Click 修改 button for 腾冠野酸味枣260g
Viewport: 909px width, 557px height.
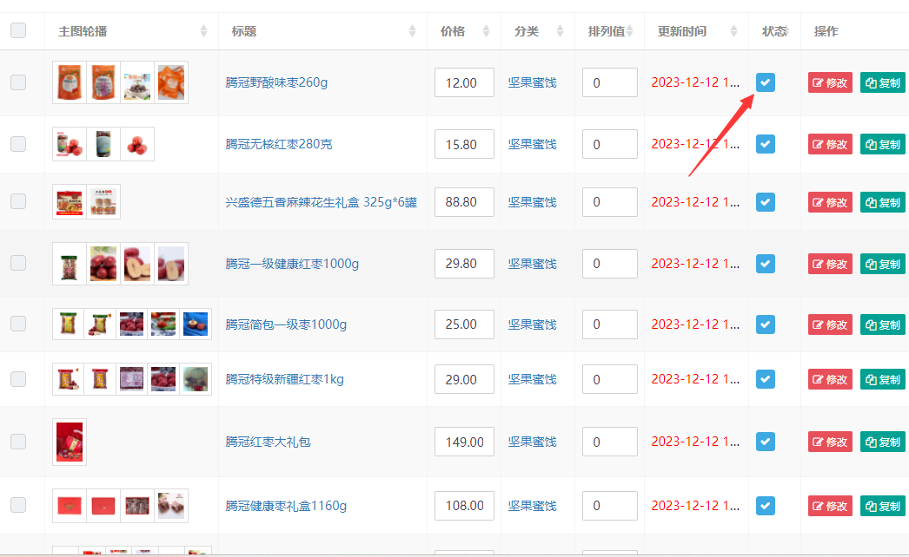tap(830, 83)
